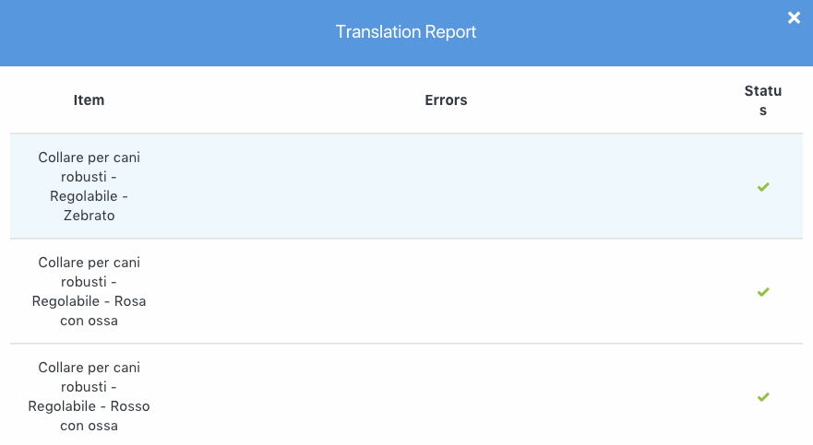Click the Errors column header

(446, 100)
